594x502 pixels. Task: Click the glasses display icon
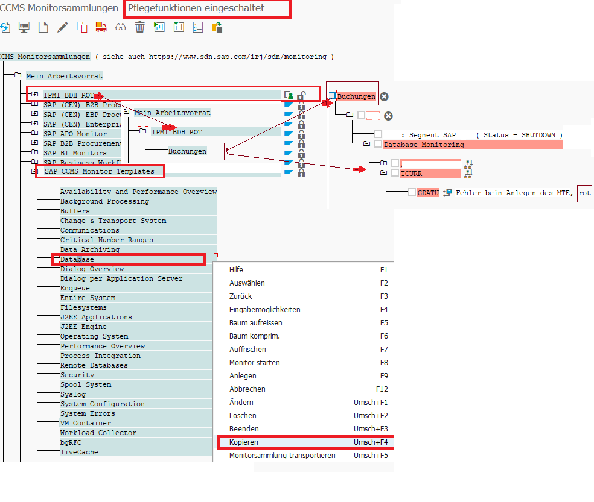(120, 27)
